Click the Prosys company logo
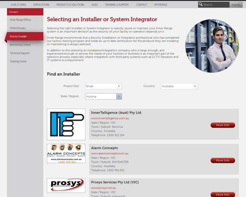The width and height of the screenshot is (246, 197). [66, 185]
